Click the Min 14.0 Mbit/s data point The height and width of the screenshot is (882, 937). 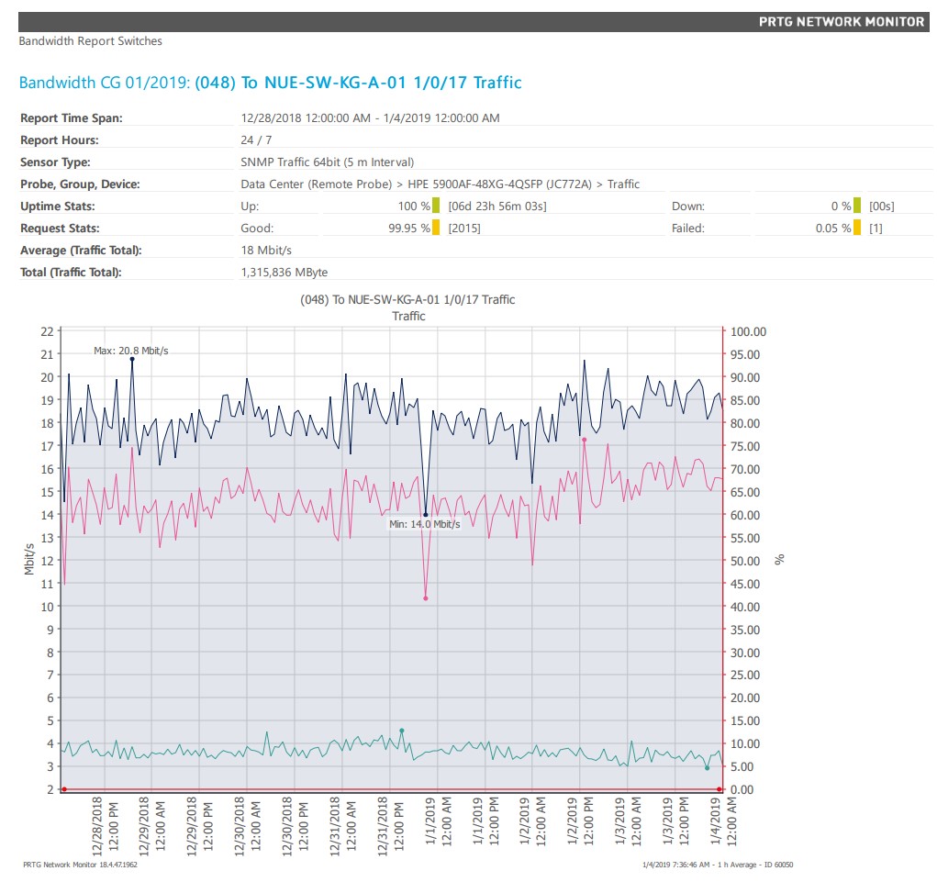click(426, 515)
